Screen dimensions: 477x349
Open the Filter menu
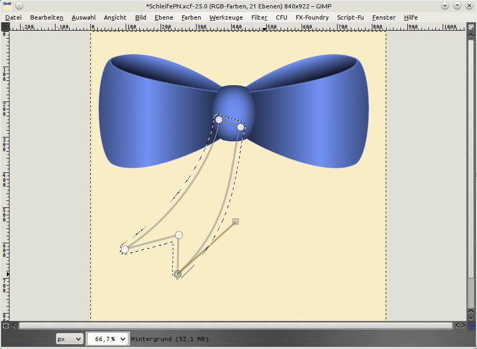(259, 17)
